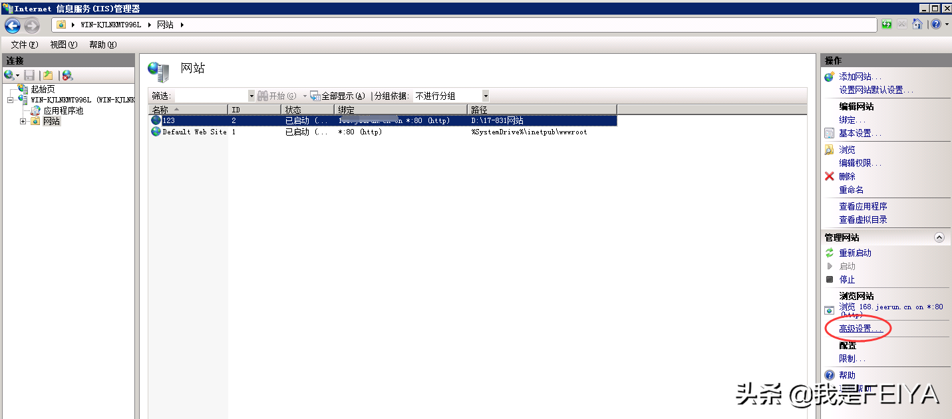Collapse the 管理网站 section chevron

point(939,237)
